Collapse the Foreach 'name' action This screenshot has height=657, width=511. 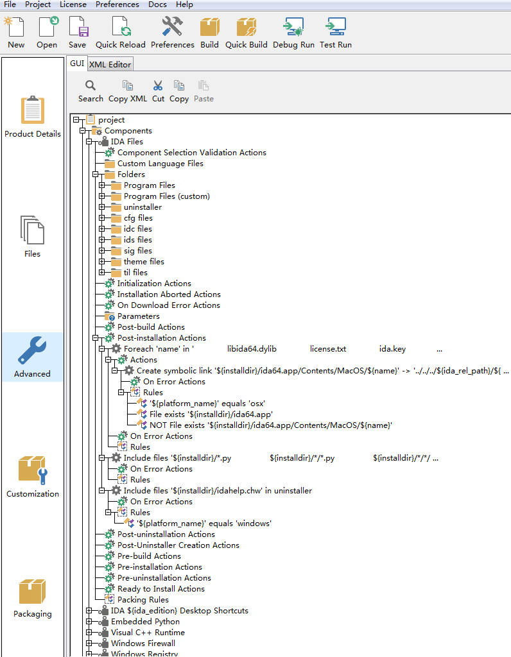coord(102,348)
